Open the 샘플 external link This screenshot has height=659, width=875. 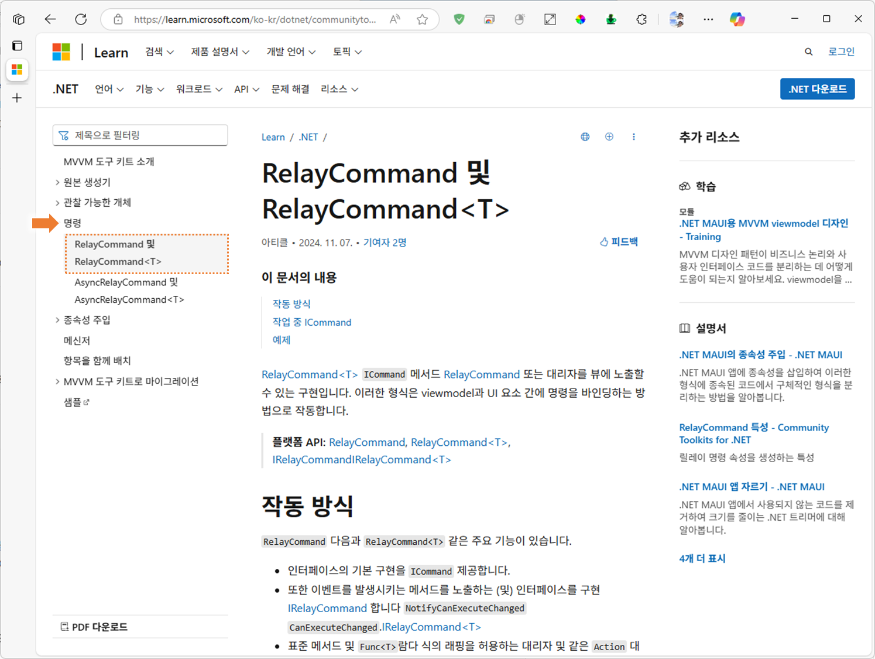point(76,402)
